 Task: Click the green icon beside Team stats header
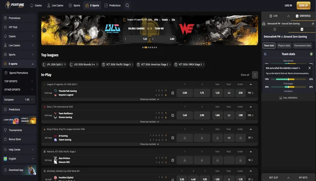pos(311,54)
